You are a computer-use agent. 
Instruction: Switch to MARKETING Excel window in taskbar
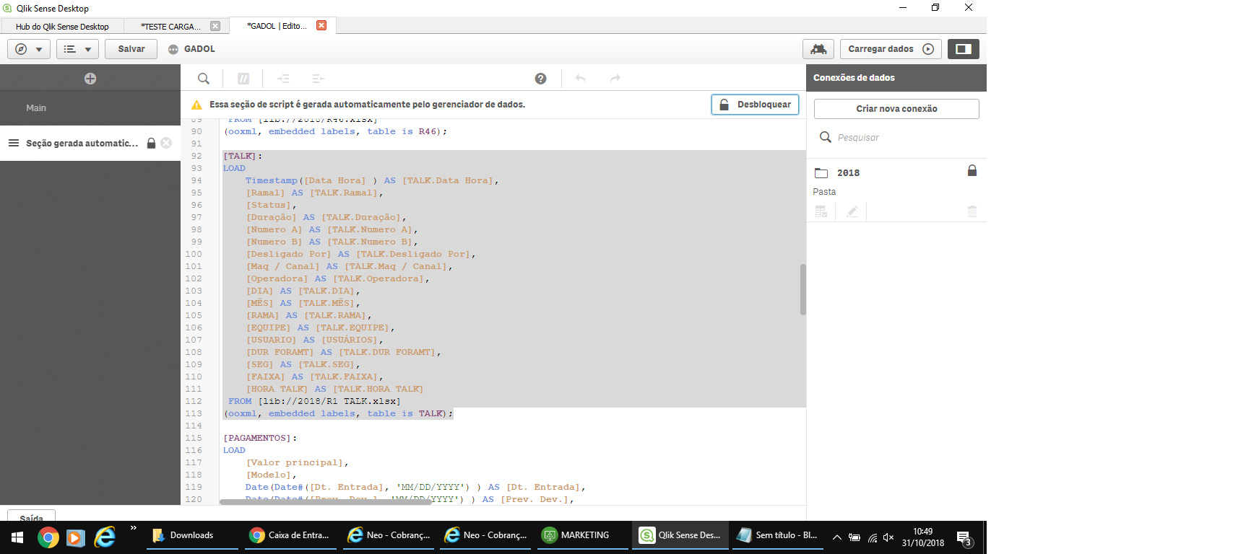coord(584,535)
